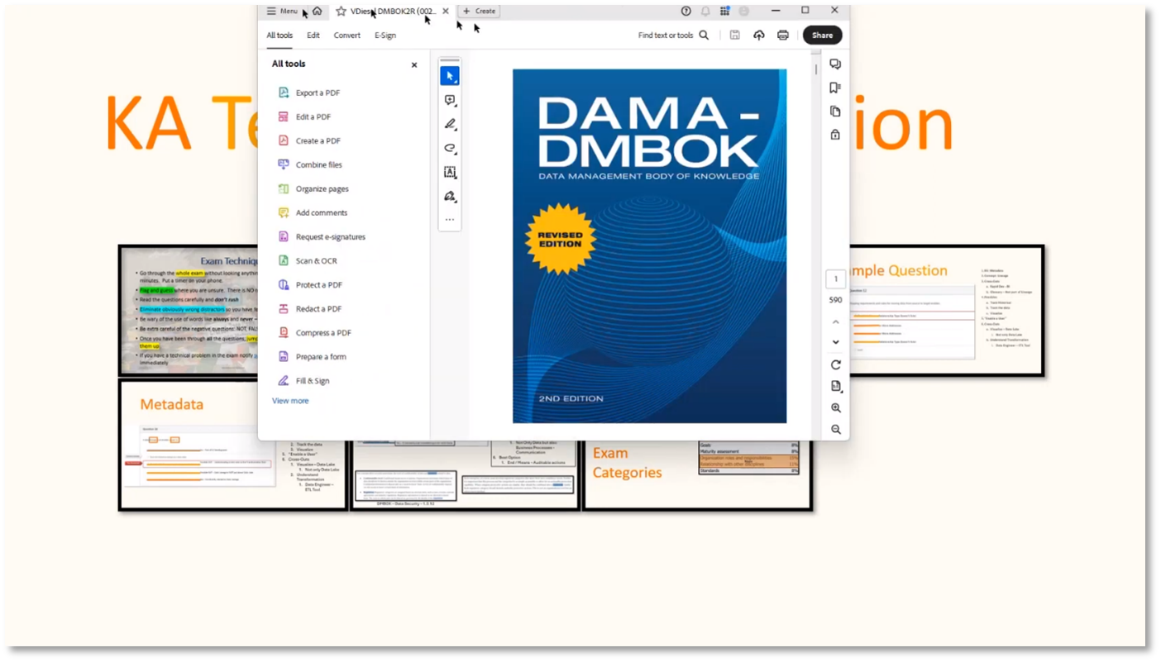The image size is (1161, 662).
Task: Activate the Select arrow tool
Action: point(450,76)
